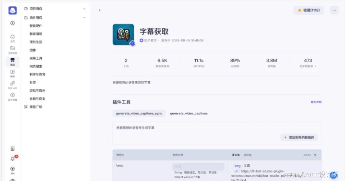
Task: Click the 收藏(1118) favorite button
Action: pyautogui.click(x=309, y=11)
